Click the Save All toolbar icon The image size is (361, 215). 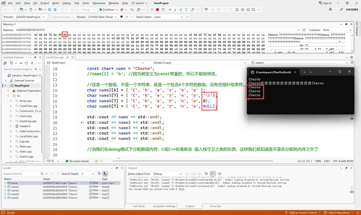click(x=55, y=9)
